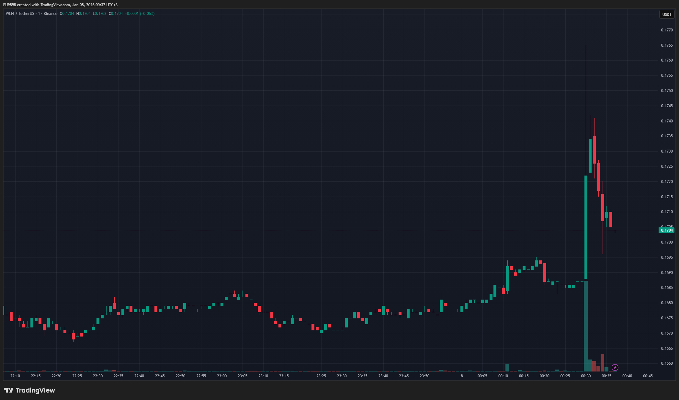Click the 22:10 time axis label
The height and width of the screenshot is (400, 679).
click(15, 376)
